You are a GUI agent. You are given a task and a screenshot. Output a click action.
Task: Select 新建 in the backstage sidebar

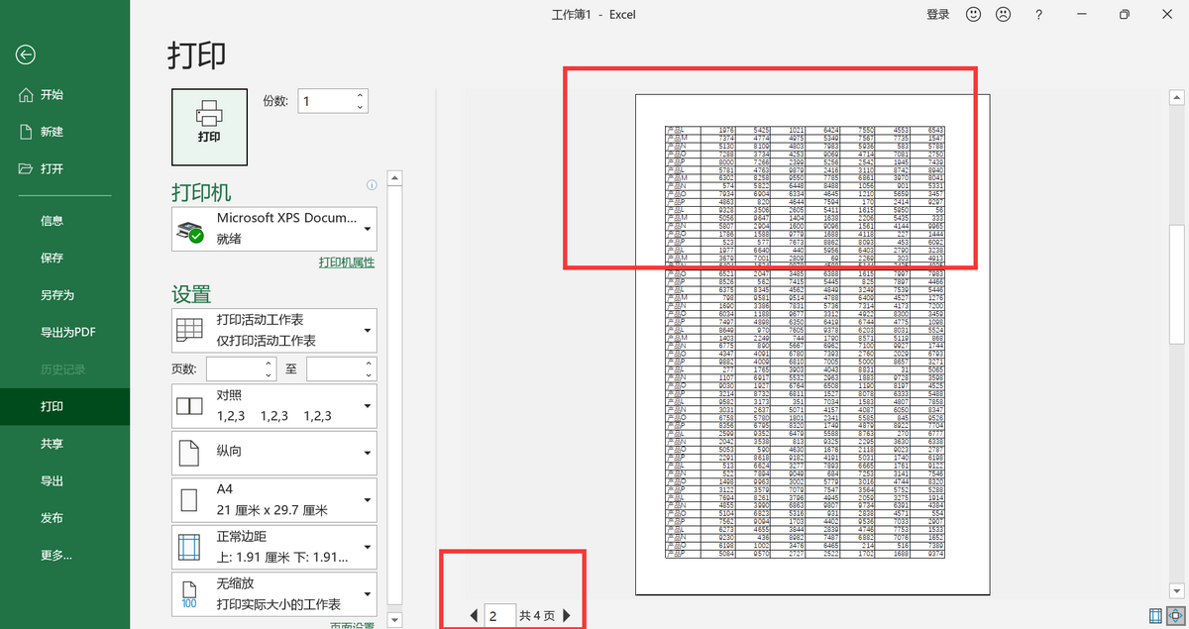click(64, 132)
